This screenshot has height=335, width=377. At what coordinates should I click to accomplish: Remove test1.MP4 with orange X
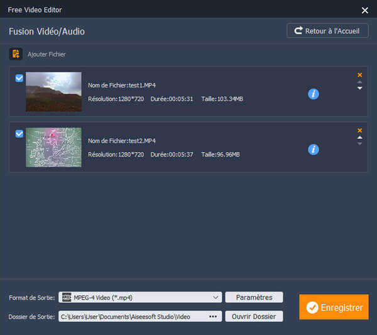(x=359, y=75)
